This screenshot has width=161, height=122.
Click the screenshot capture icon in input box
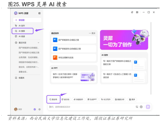137,107
